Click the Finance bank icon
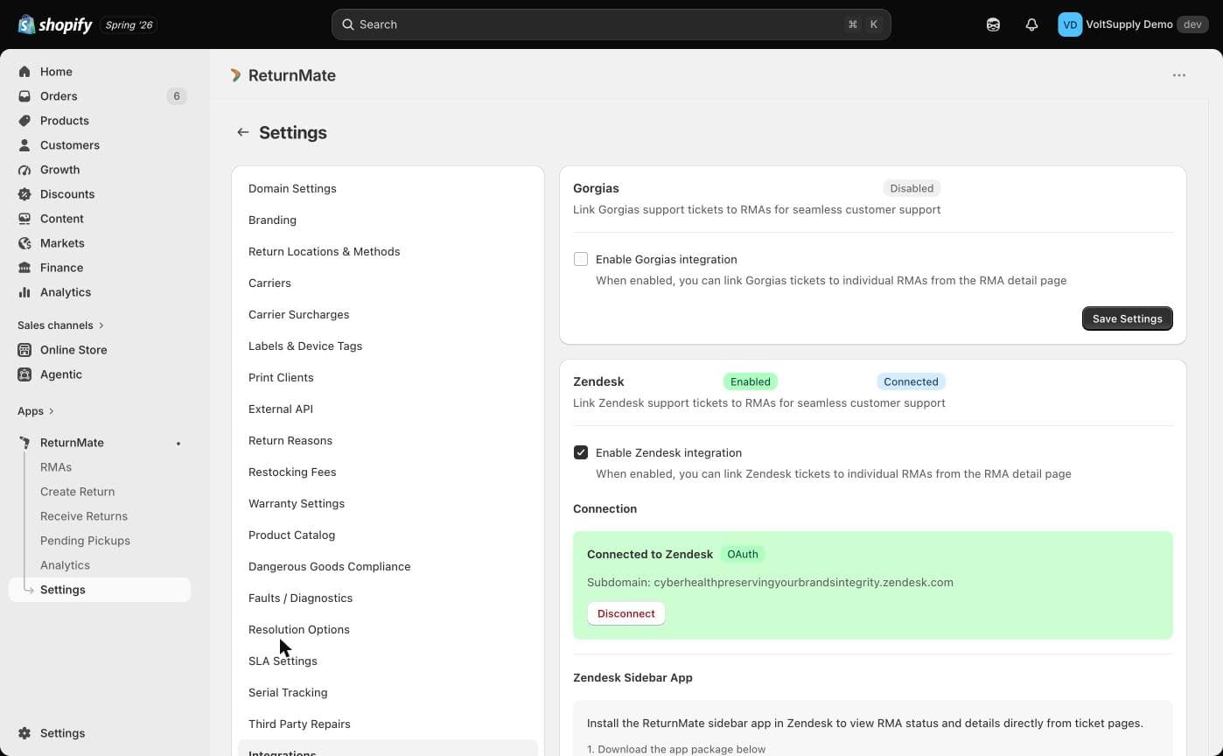The height and width of the screenshot is (756, 1223). [24, 268]
